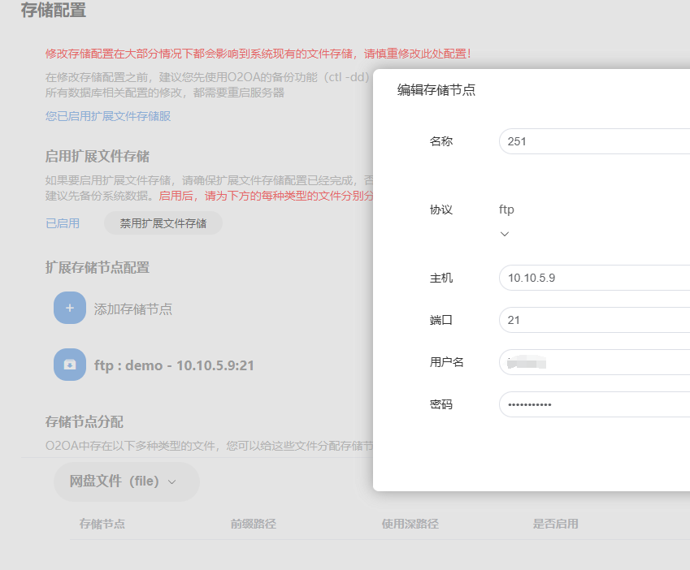Click the chevron arrow below the ftp protocol
This screenshot has width=690, height=570.
[505, 234]
